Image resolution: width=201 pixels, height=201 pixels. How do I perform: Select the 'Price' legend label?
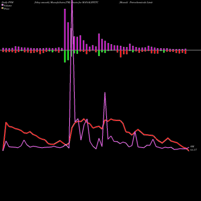point(6,9)
